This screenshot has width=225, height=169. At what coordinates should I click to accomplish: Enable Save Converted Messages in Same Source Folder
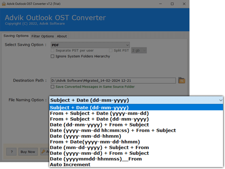pos(52,87)
